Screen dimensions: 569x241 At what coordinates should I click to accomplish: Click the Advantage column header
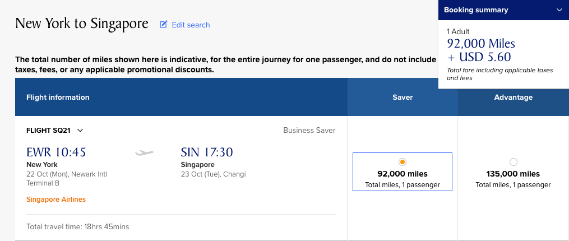pos(513,97)
